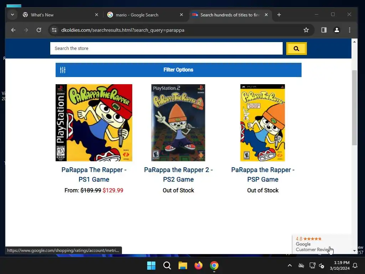Close the What's New tab
Screen dimensions: 365x274
pos(97,15)
